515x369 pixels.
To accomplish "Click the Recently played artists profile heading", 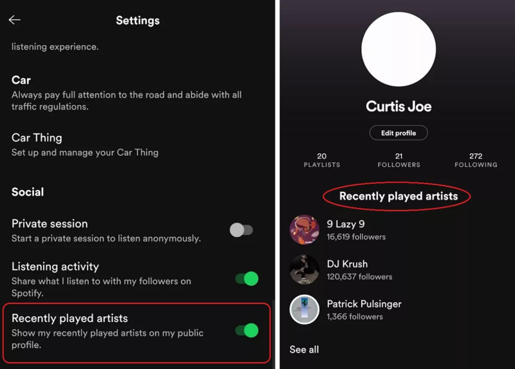I will pos(398,196).
